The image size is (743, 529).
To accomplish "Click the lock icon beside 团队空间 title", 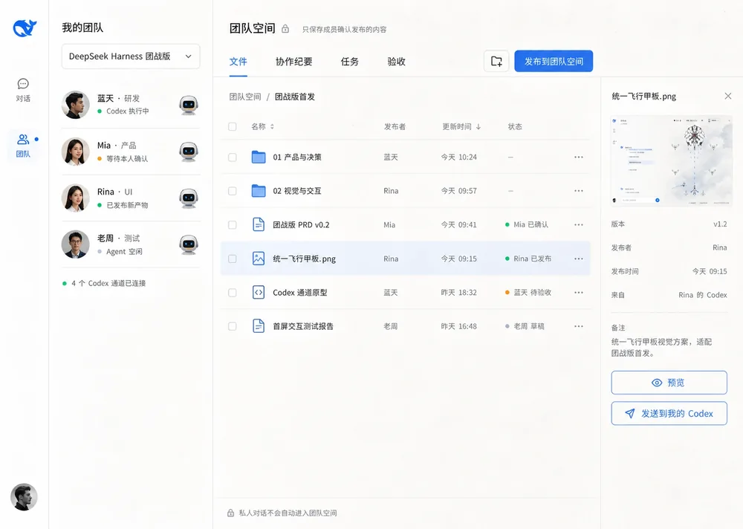I will (285, 29).
